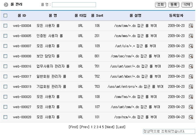Open detail view for web-000008 row

(x=191, y=56)
